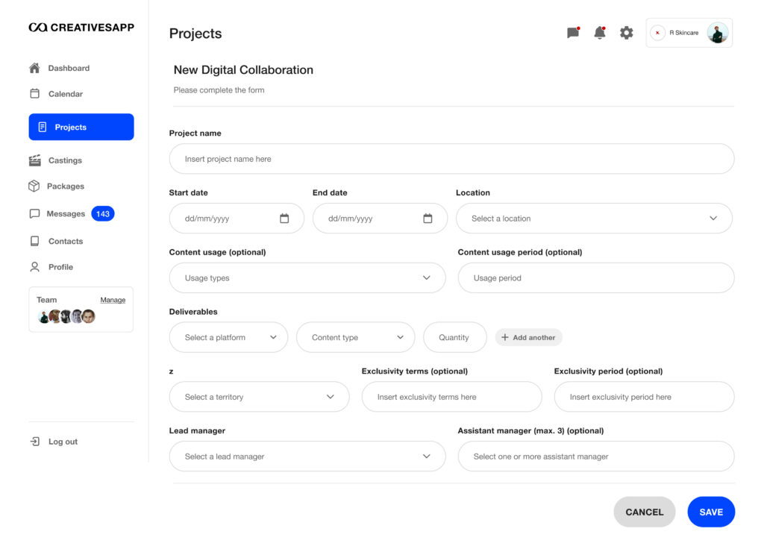Image resolution: width=764 pixels, height=546 pixels.
Task: Expand the Select a location dropdown
Action: tap(594, 219)
